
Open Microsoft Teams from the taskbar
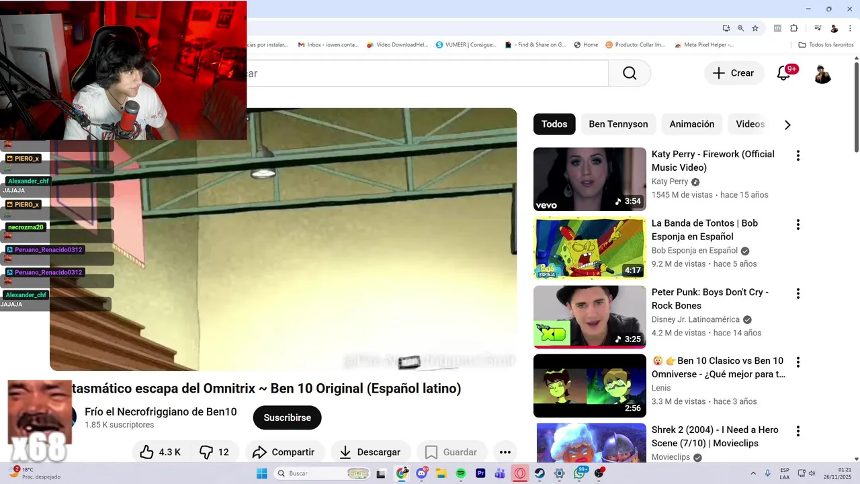pos(500,473)
